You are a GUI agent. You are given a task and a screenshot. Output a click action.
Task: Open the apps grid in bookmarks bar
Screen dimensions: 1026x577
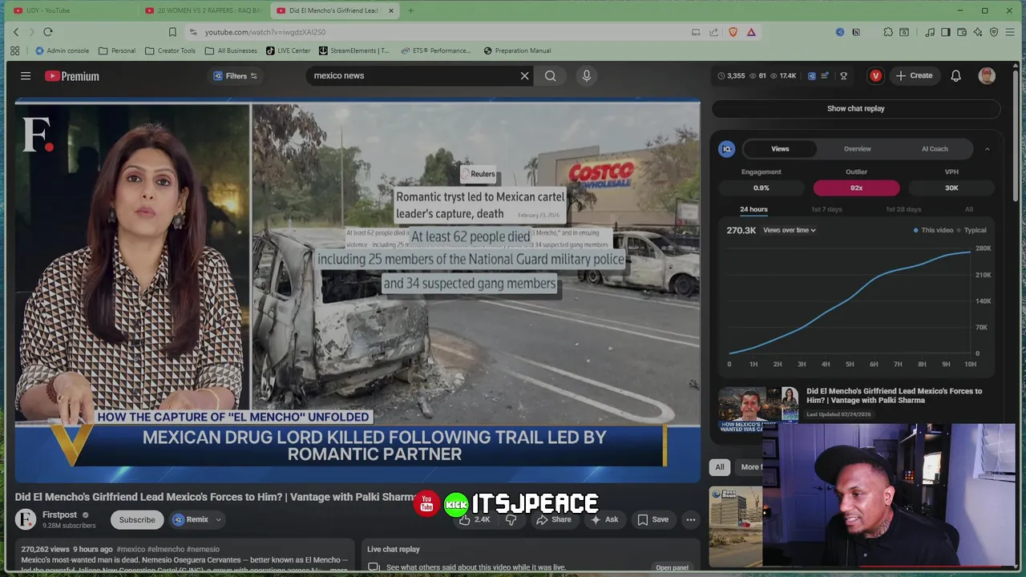click(14, 50)
